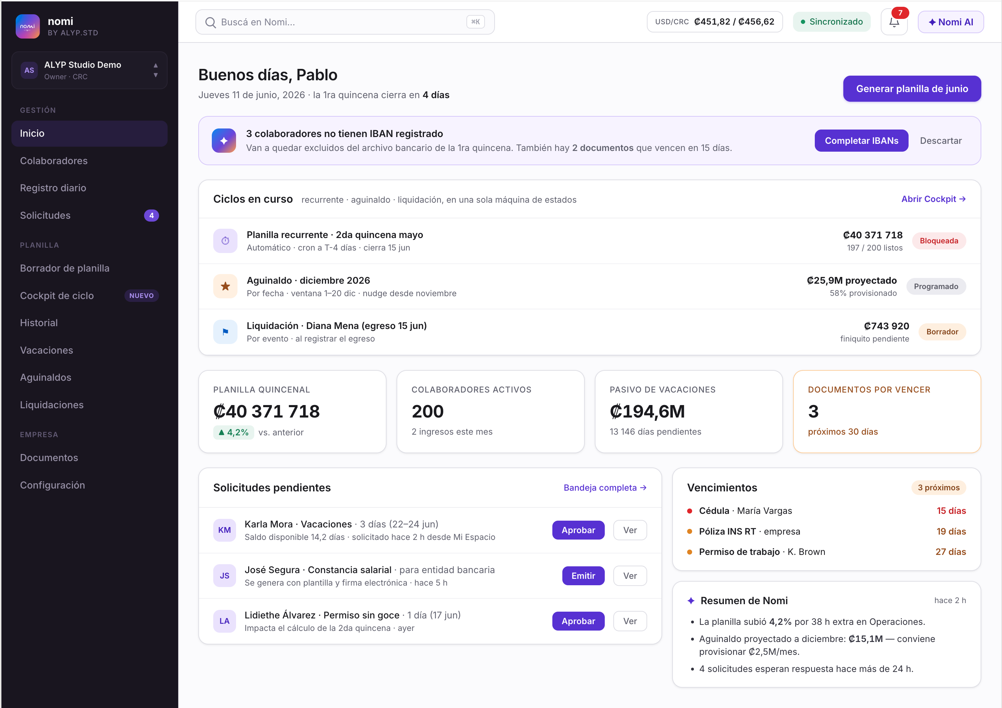Open the Abrir Cockpit link
The width and height of the screenshot is (1002, 708).
pos(934,199)
